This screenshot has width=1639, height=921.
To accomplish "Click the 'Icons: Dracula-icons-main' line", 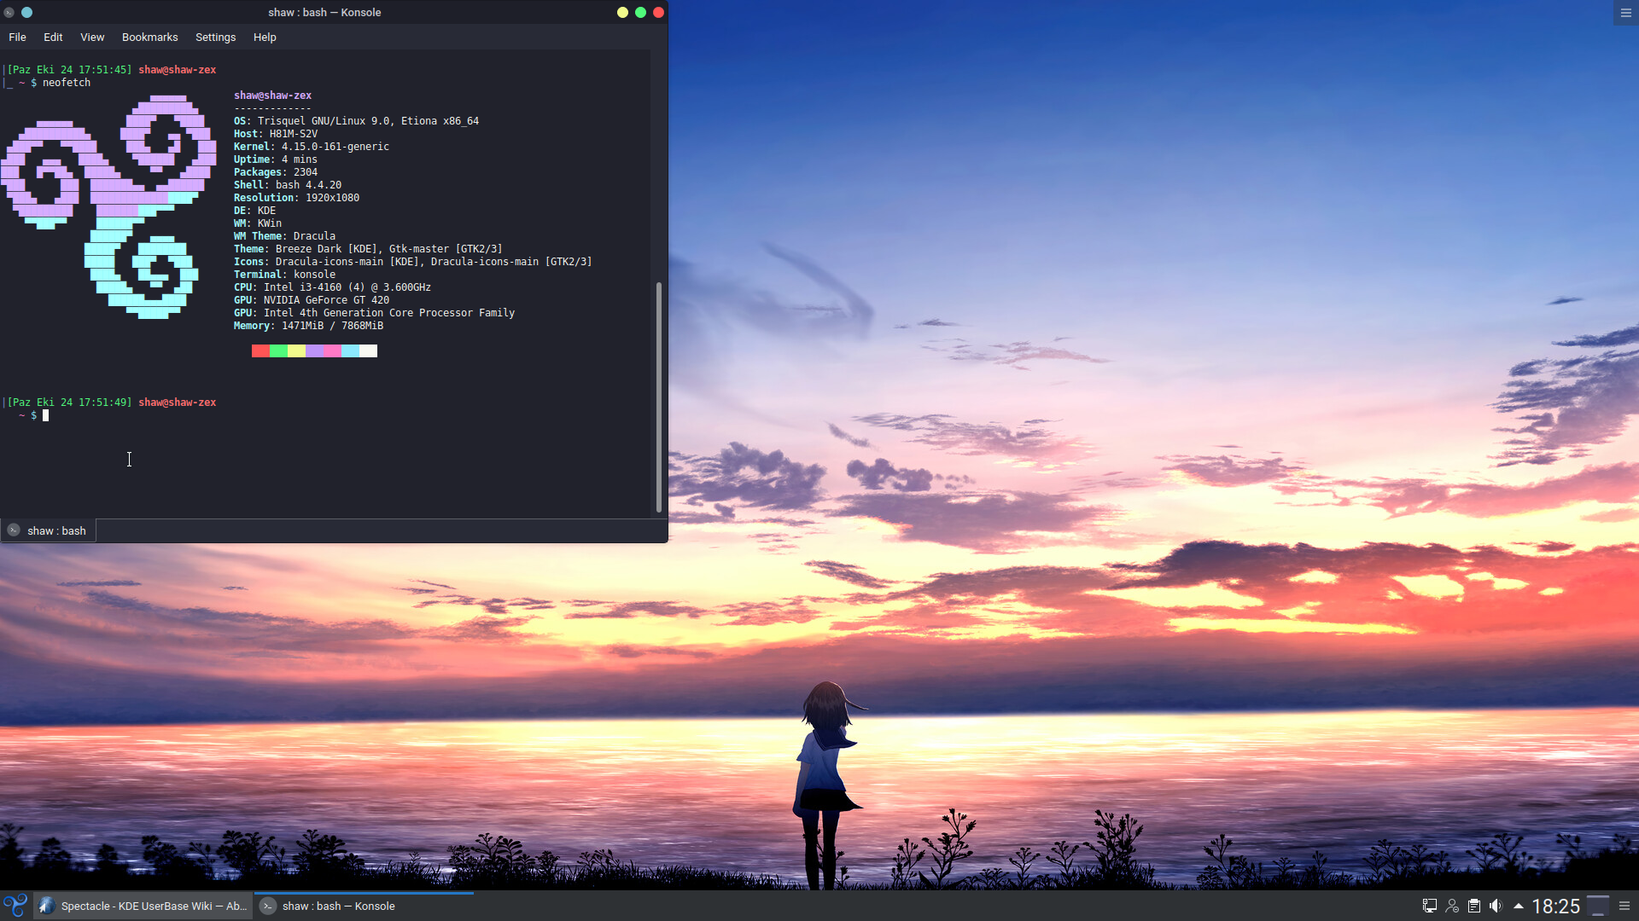I will coord(413,262).
